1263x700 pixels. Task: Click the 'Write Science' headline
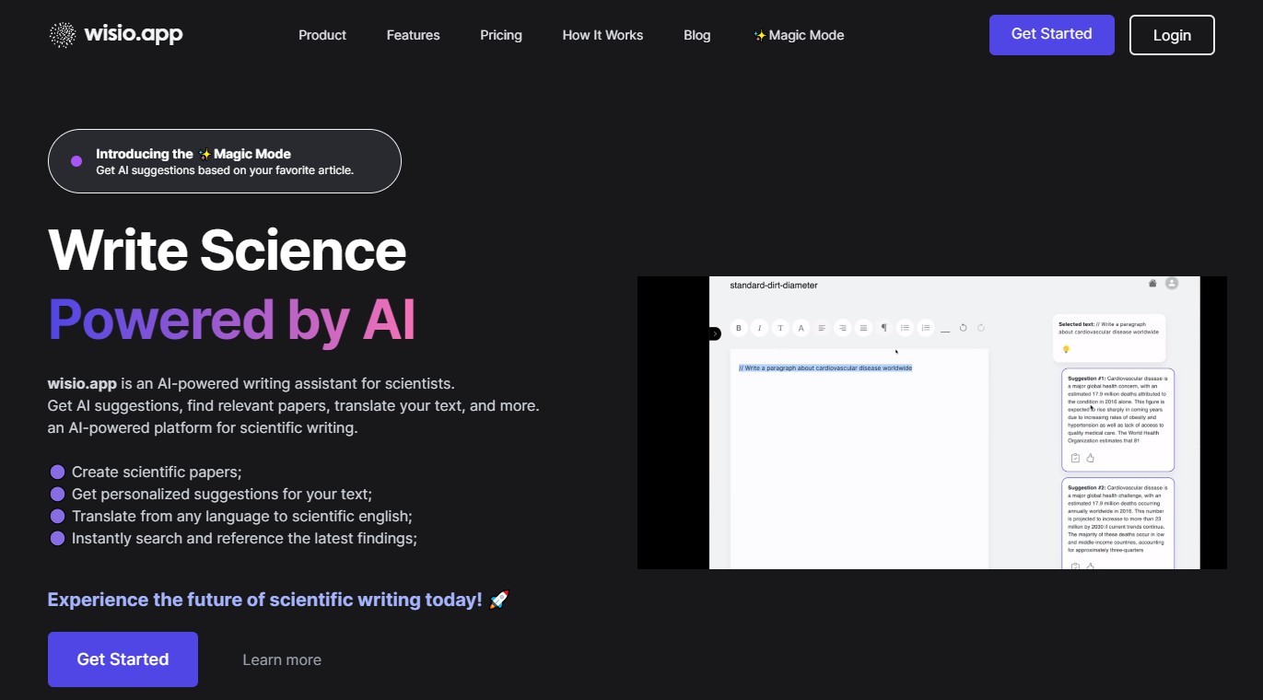click(227, 250)
